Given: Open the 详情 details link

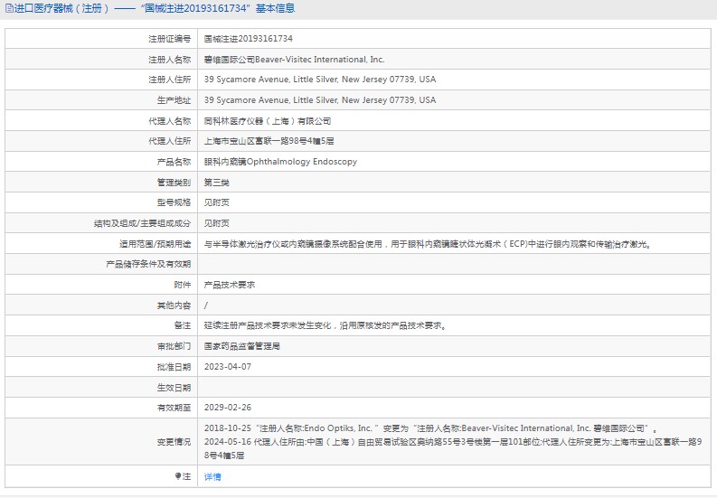Looking at the screenshot, I should [212, 476].
